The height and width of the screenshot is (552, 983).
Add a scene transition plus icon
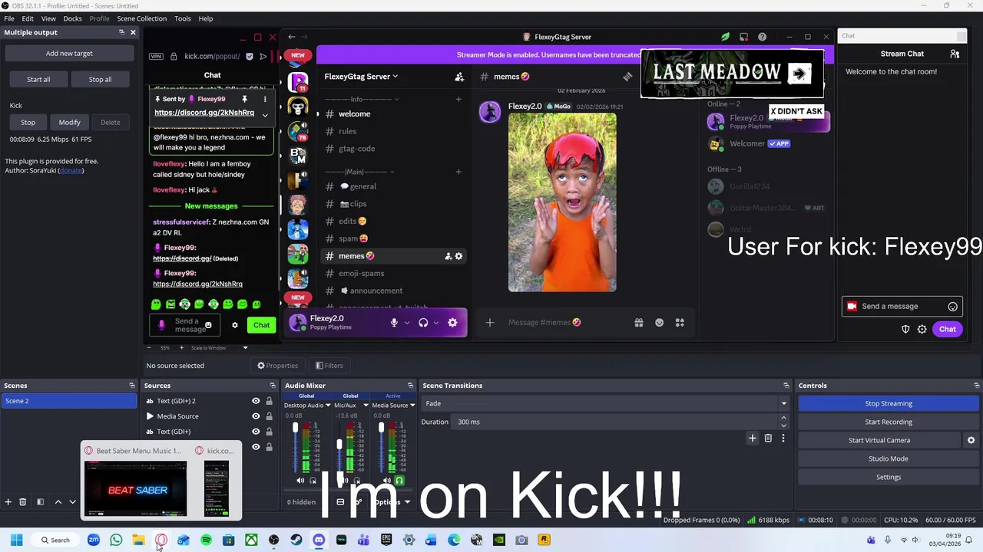(753, 439)
